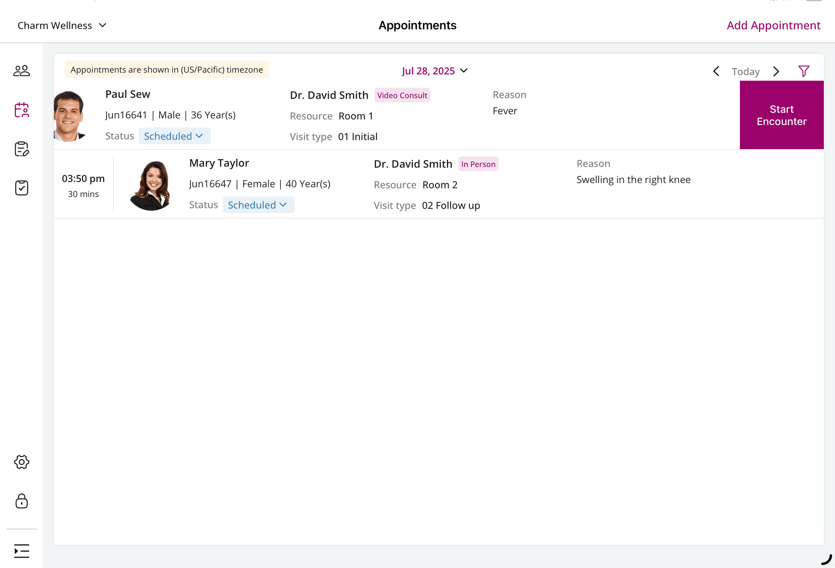
Task: Open the Charm Wellness practice dropdown
Action: pos(62,25)
